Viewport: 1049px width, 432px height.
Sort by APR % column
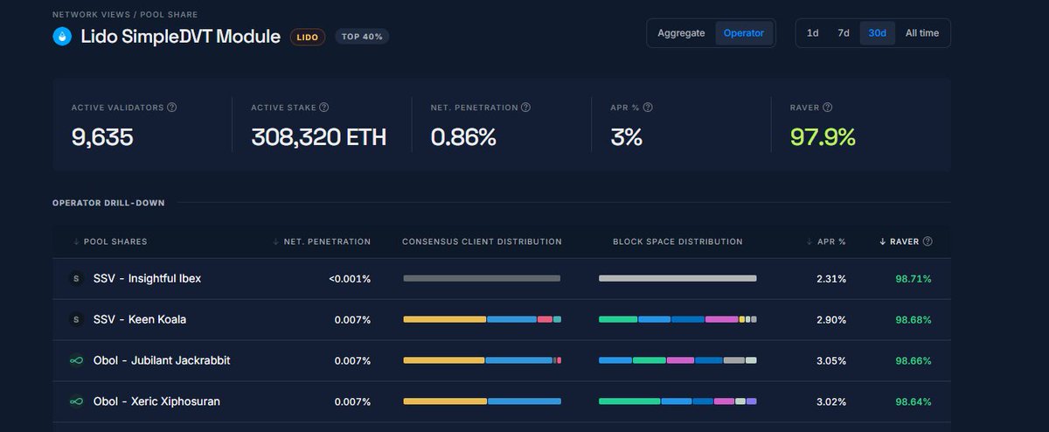[826, 241]
